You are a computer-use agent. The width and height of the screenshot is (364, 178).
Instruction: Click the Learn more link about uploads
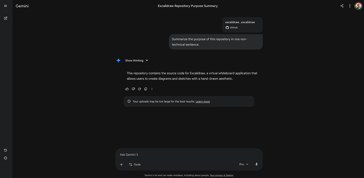click(202, 101)
